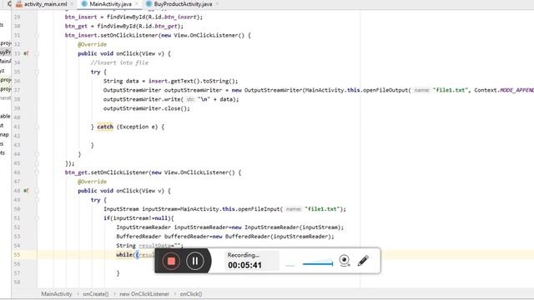
Task: Click the MODE_APPEND constant on line 37
Action: coord(516,90)
